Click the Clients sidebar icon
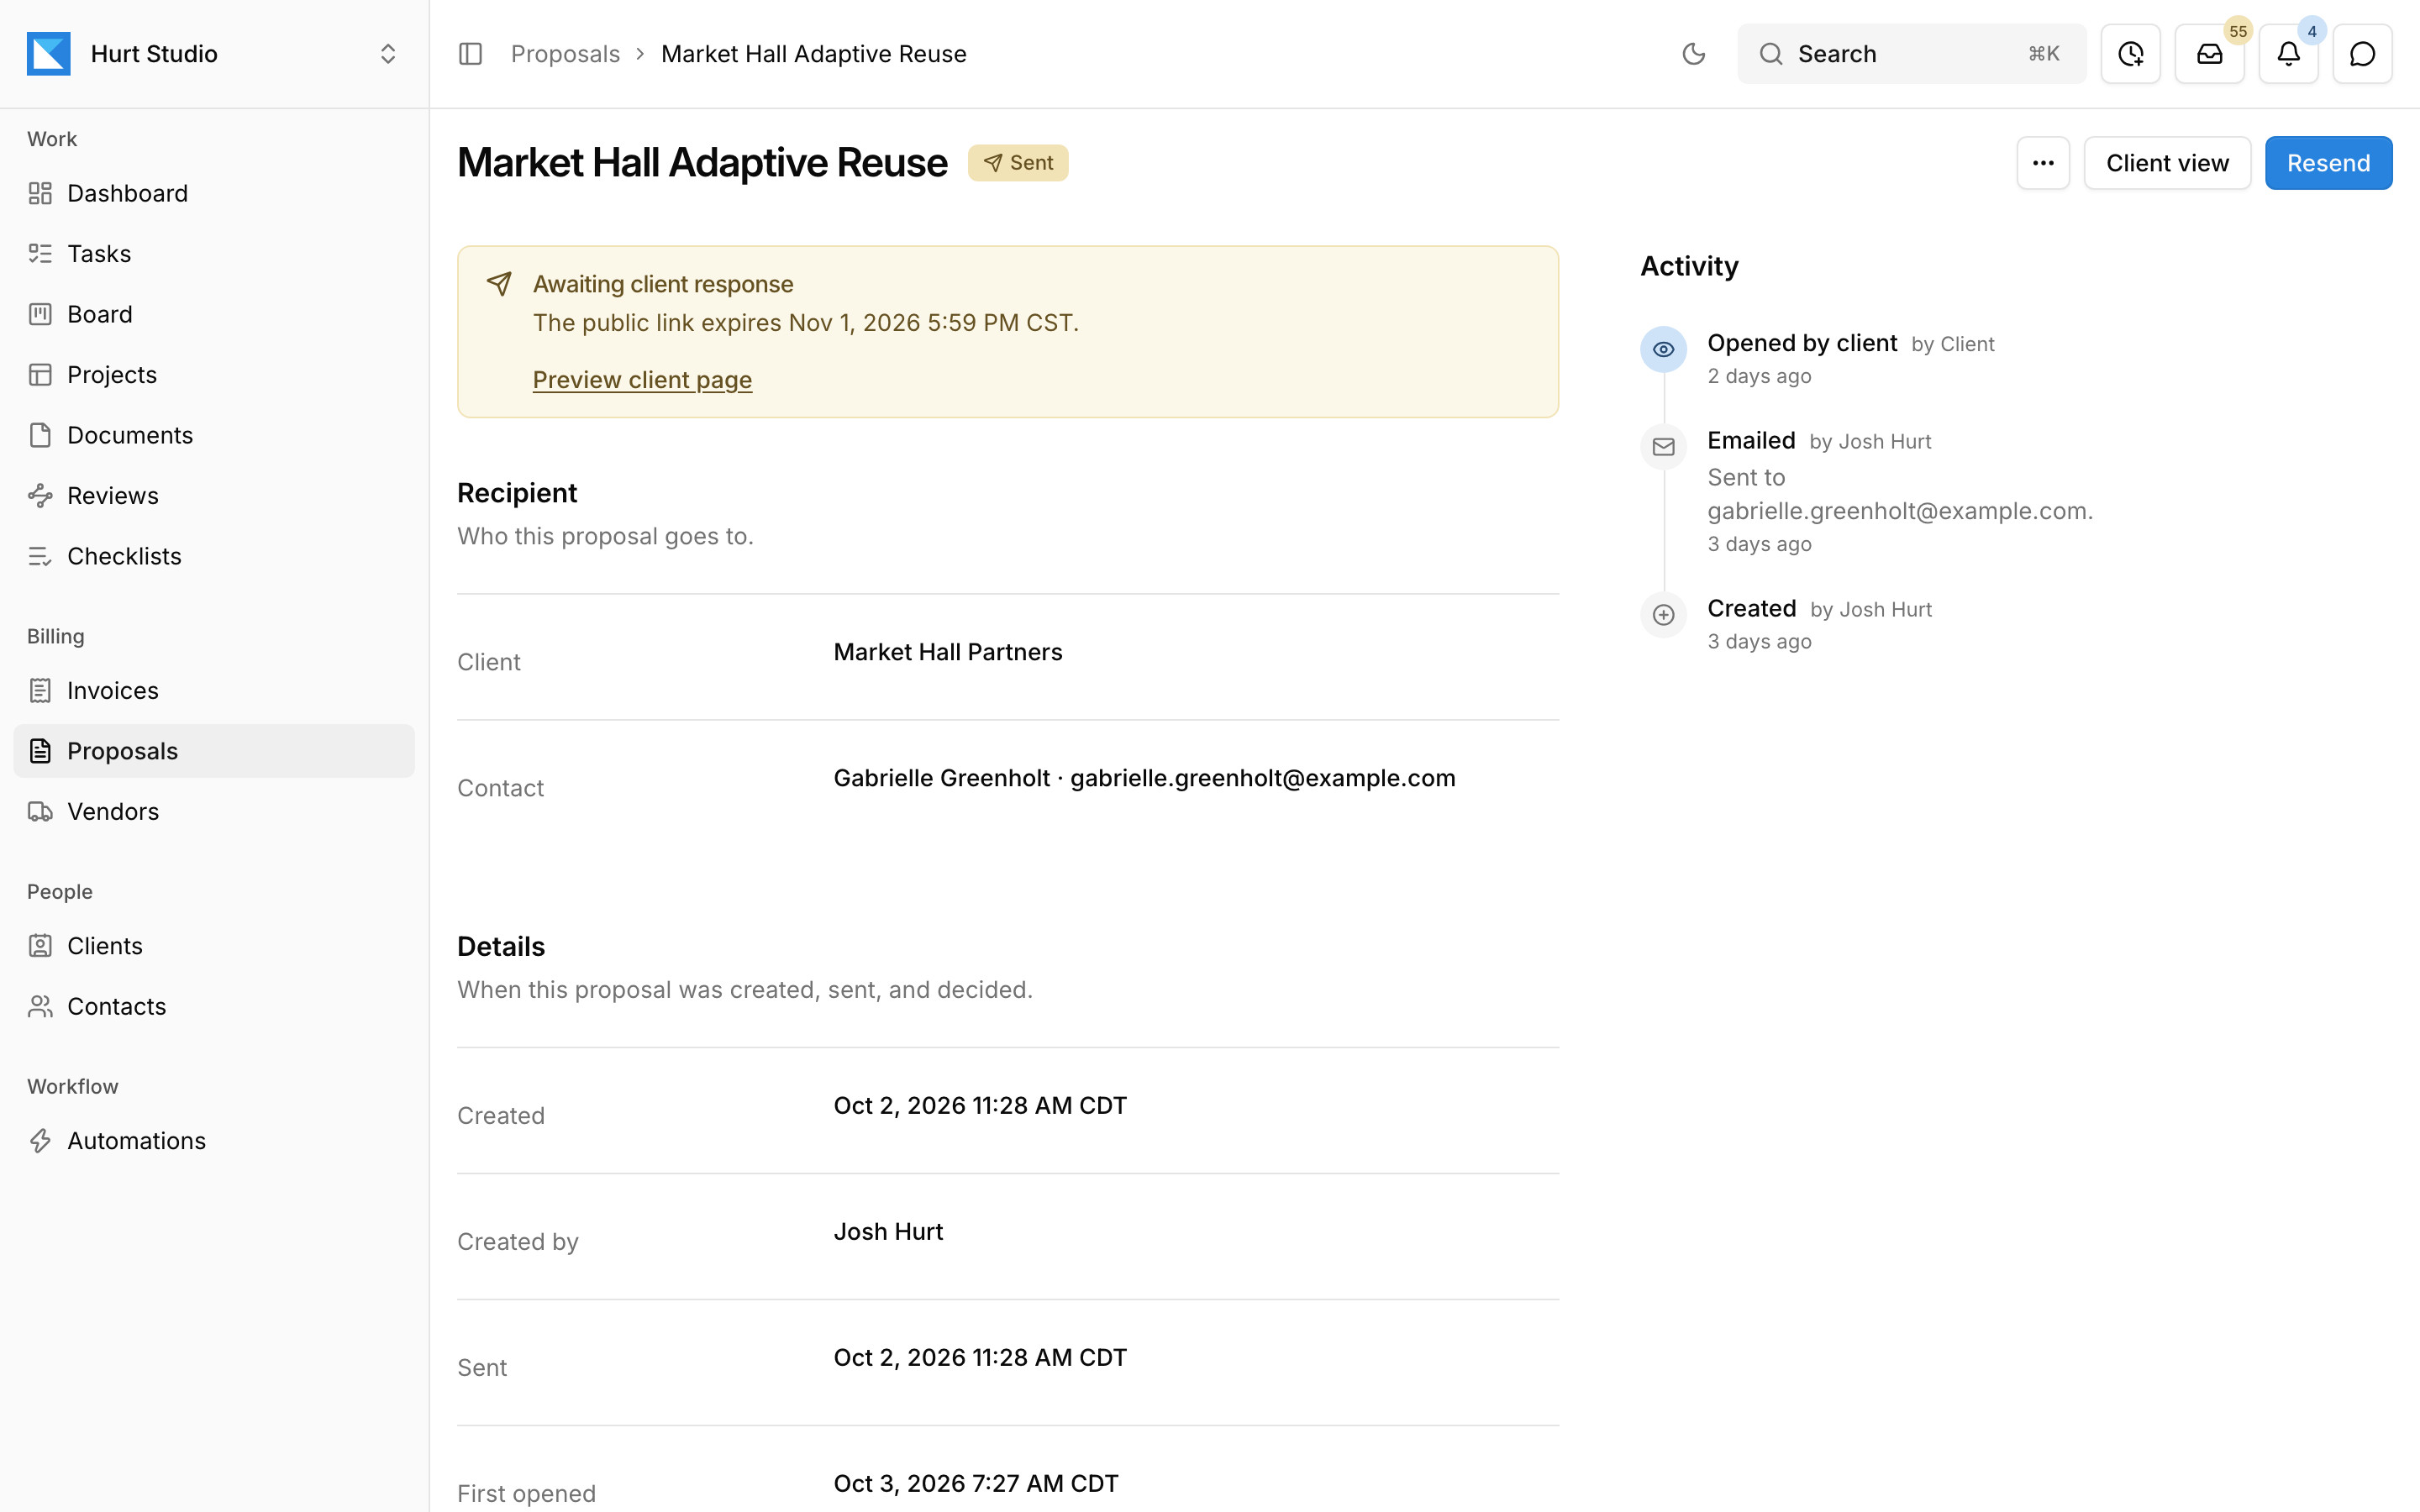The image size is (2420, 1512). 40,946
